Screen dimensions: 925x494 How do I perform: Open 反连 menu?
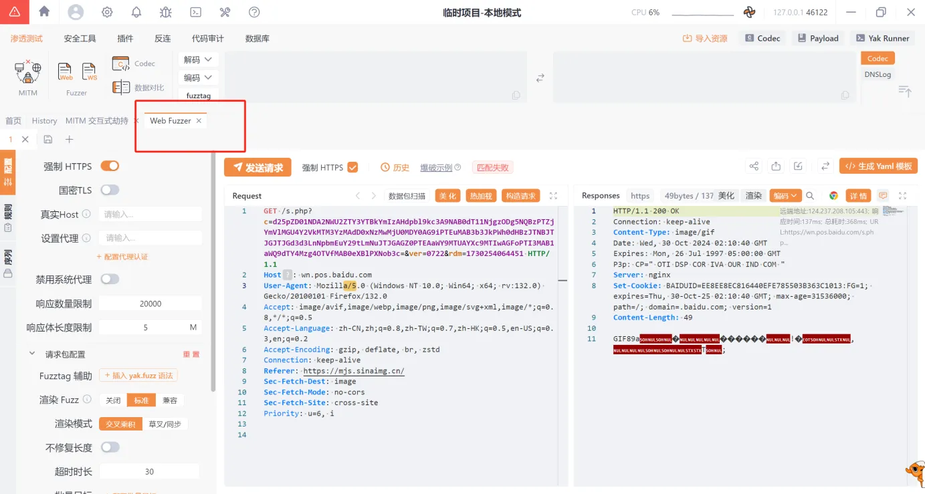click(x=163, y=38)
